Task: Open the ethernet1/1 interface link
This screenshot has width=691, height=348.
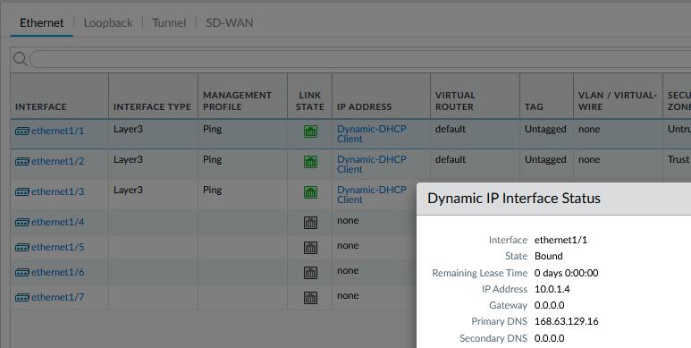Action: 58,131
